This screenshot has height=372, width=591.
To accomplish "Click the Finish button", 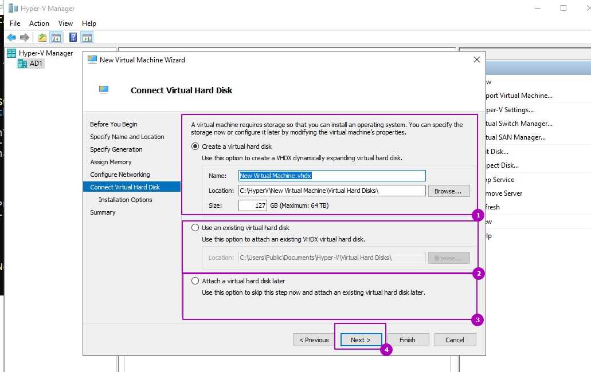I will tap(408, 339).
